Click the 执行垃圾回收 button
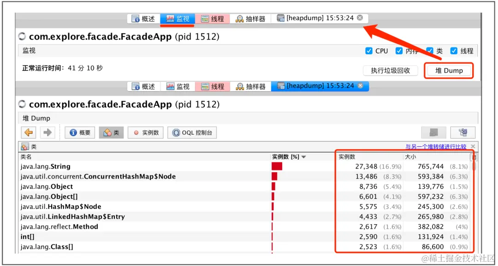Viewport: 498px width, 266px height. (x=391, y=71)
